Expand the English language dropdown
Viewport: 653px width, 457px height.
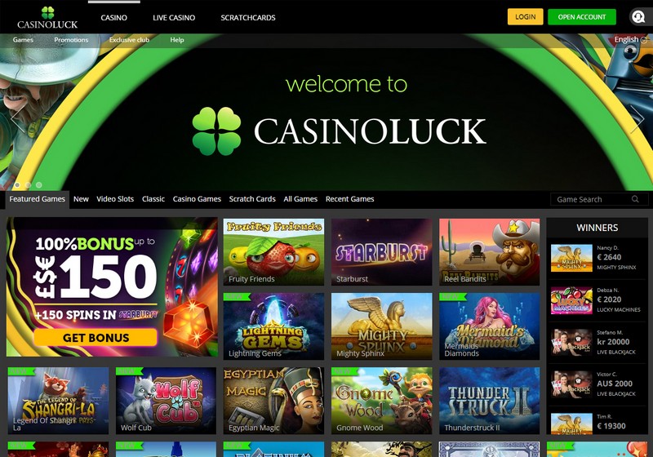tap(630, 39)
